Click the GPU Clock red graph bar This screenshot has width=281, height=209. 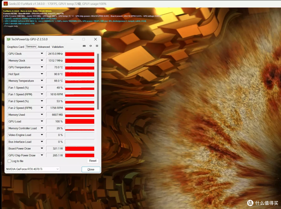pos(80,54)
